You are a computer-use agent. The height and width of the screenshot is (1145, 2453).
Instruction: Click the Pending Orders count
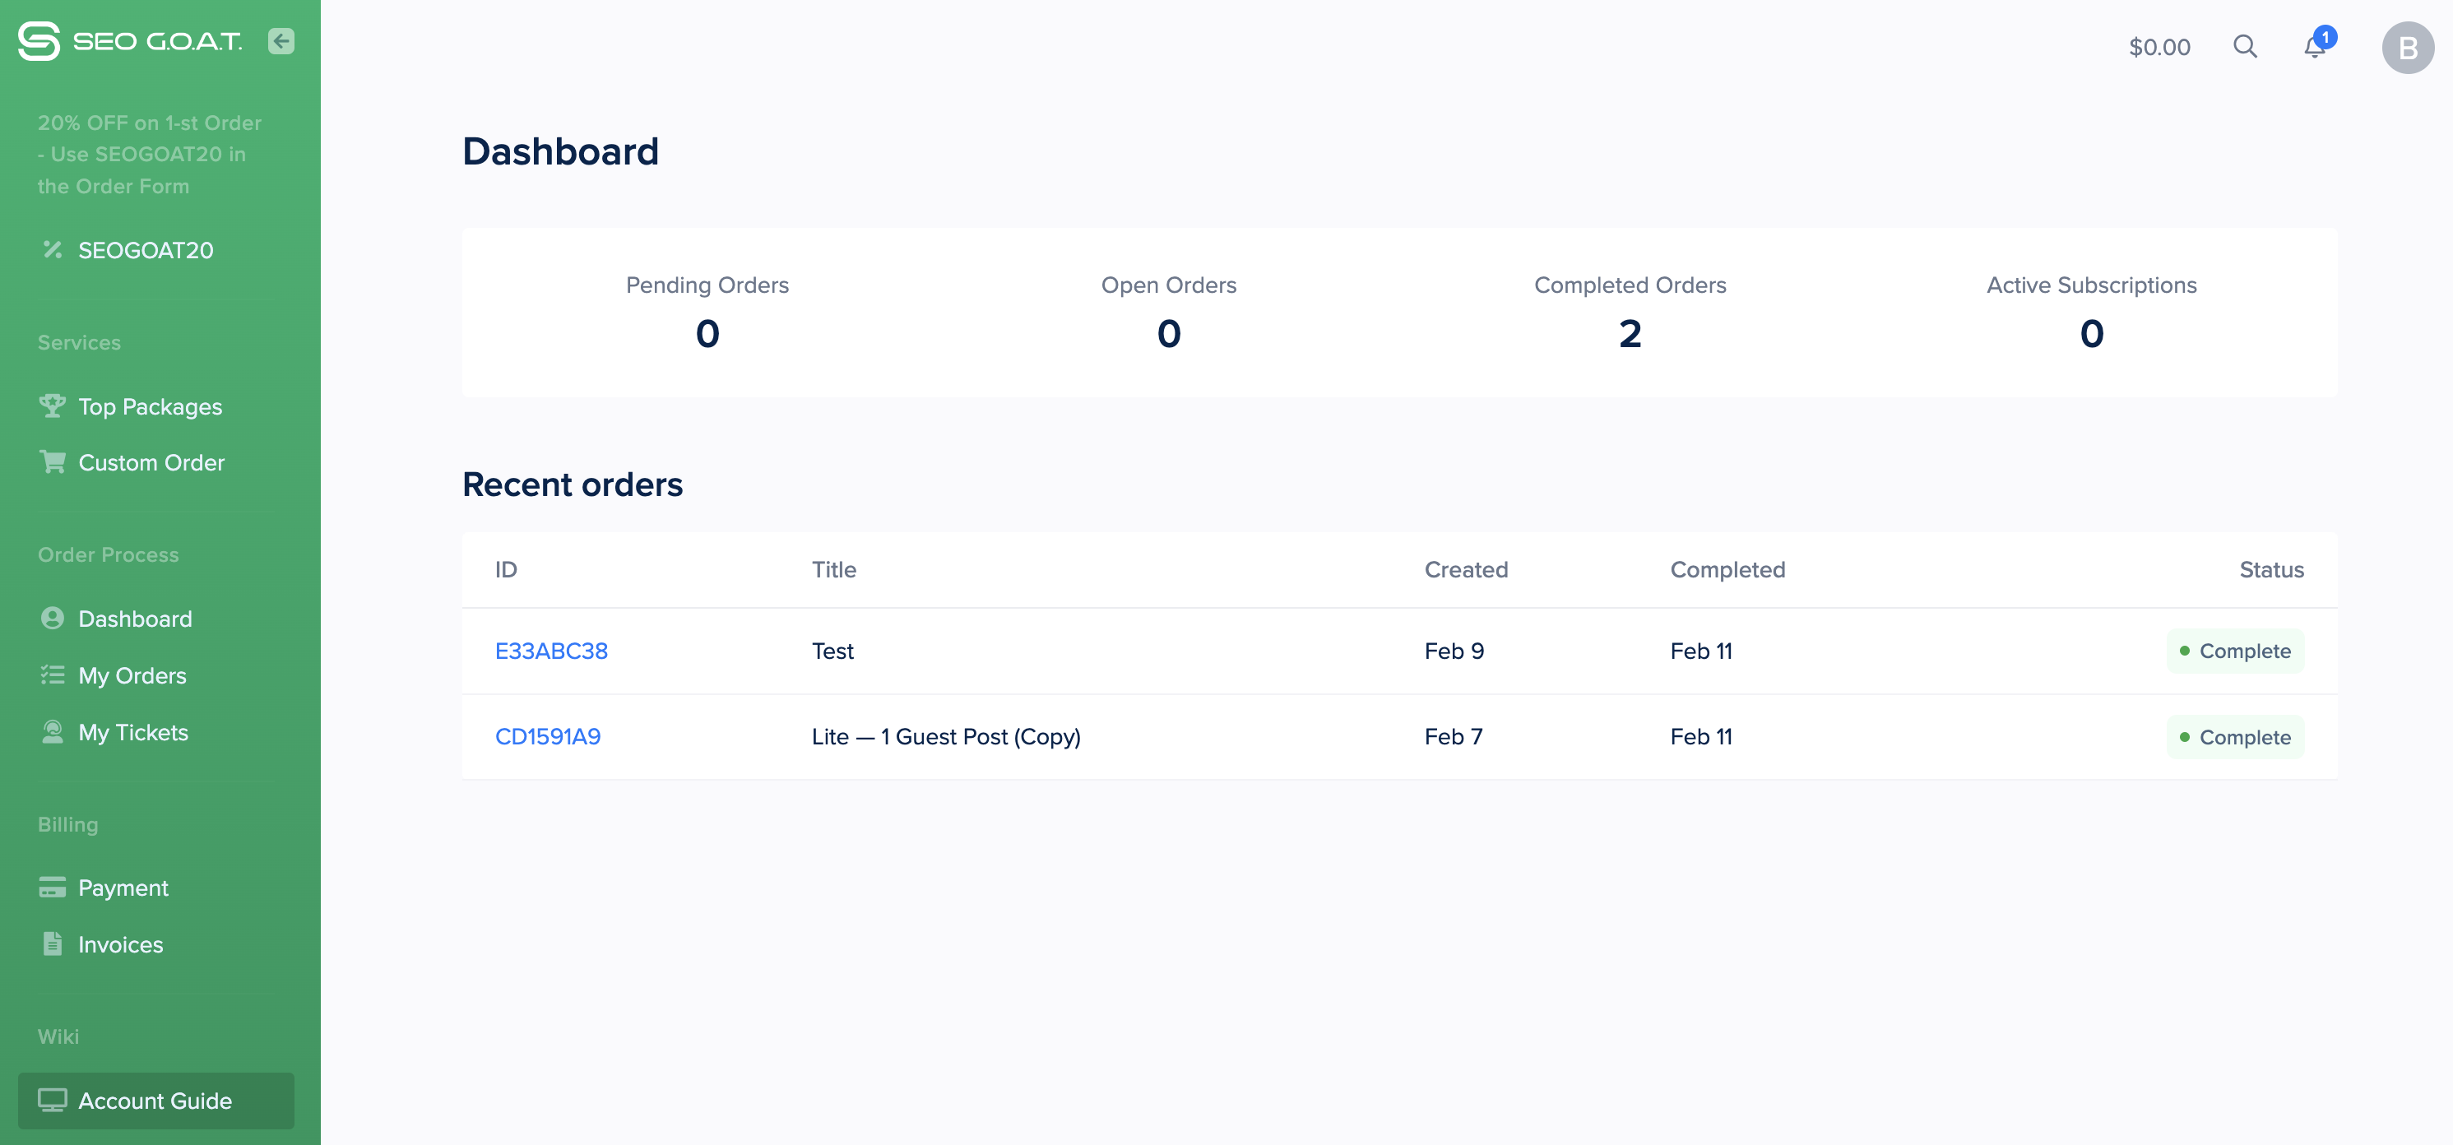tap(707, 333)
